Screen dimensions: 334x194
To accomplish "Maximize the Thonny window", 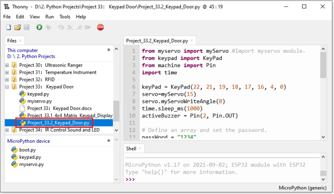I will 304,7.
